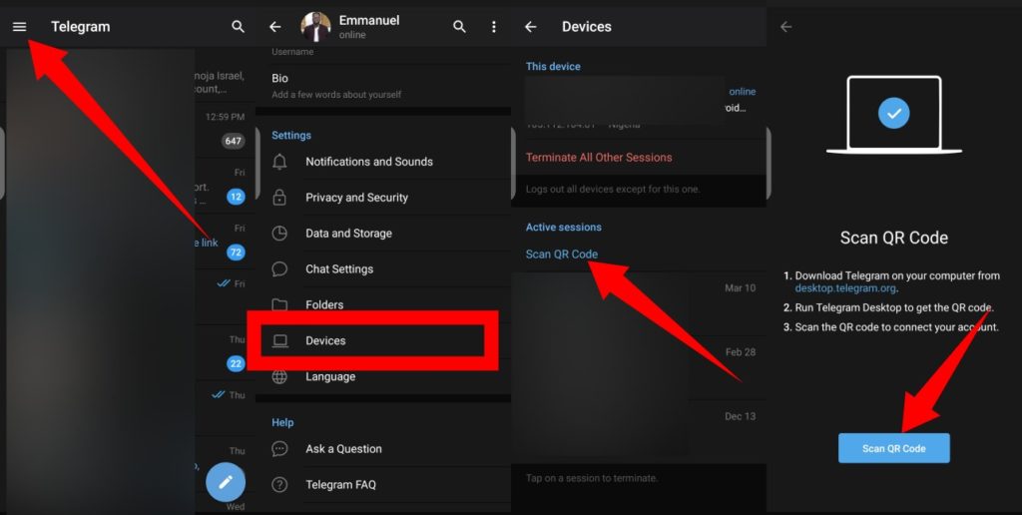Open Emmanuel's profile photo

[x=315, y=27]
